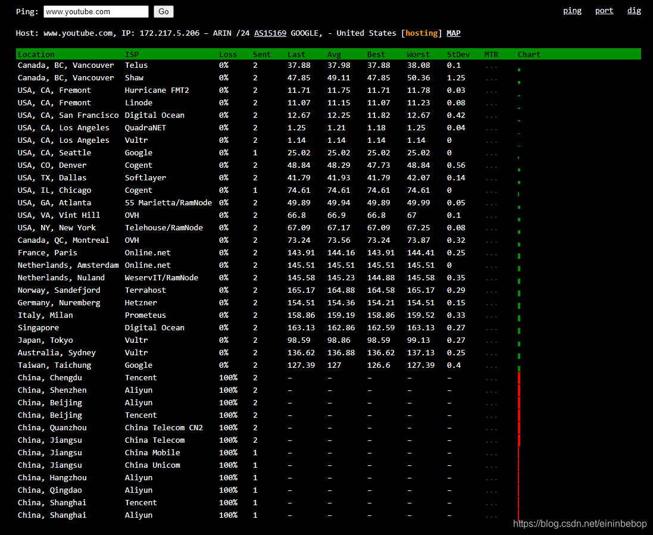Click the 'Best' column header

(376, 54)
